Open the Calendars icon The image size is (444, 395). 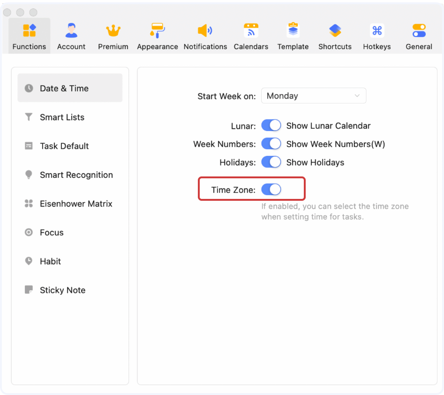(251, 31)
